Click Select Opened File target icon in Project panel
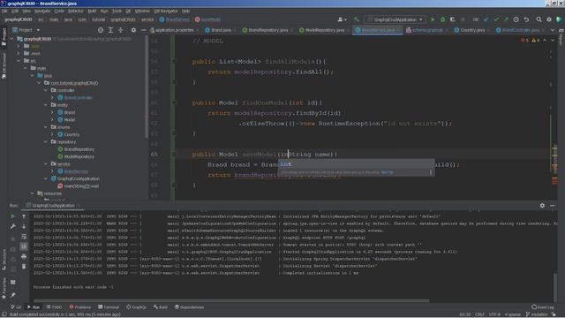Screen dimensions: 565x318 (x=101, y=30)
